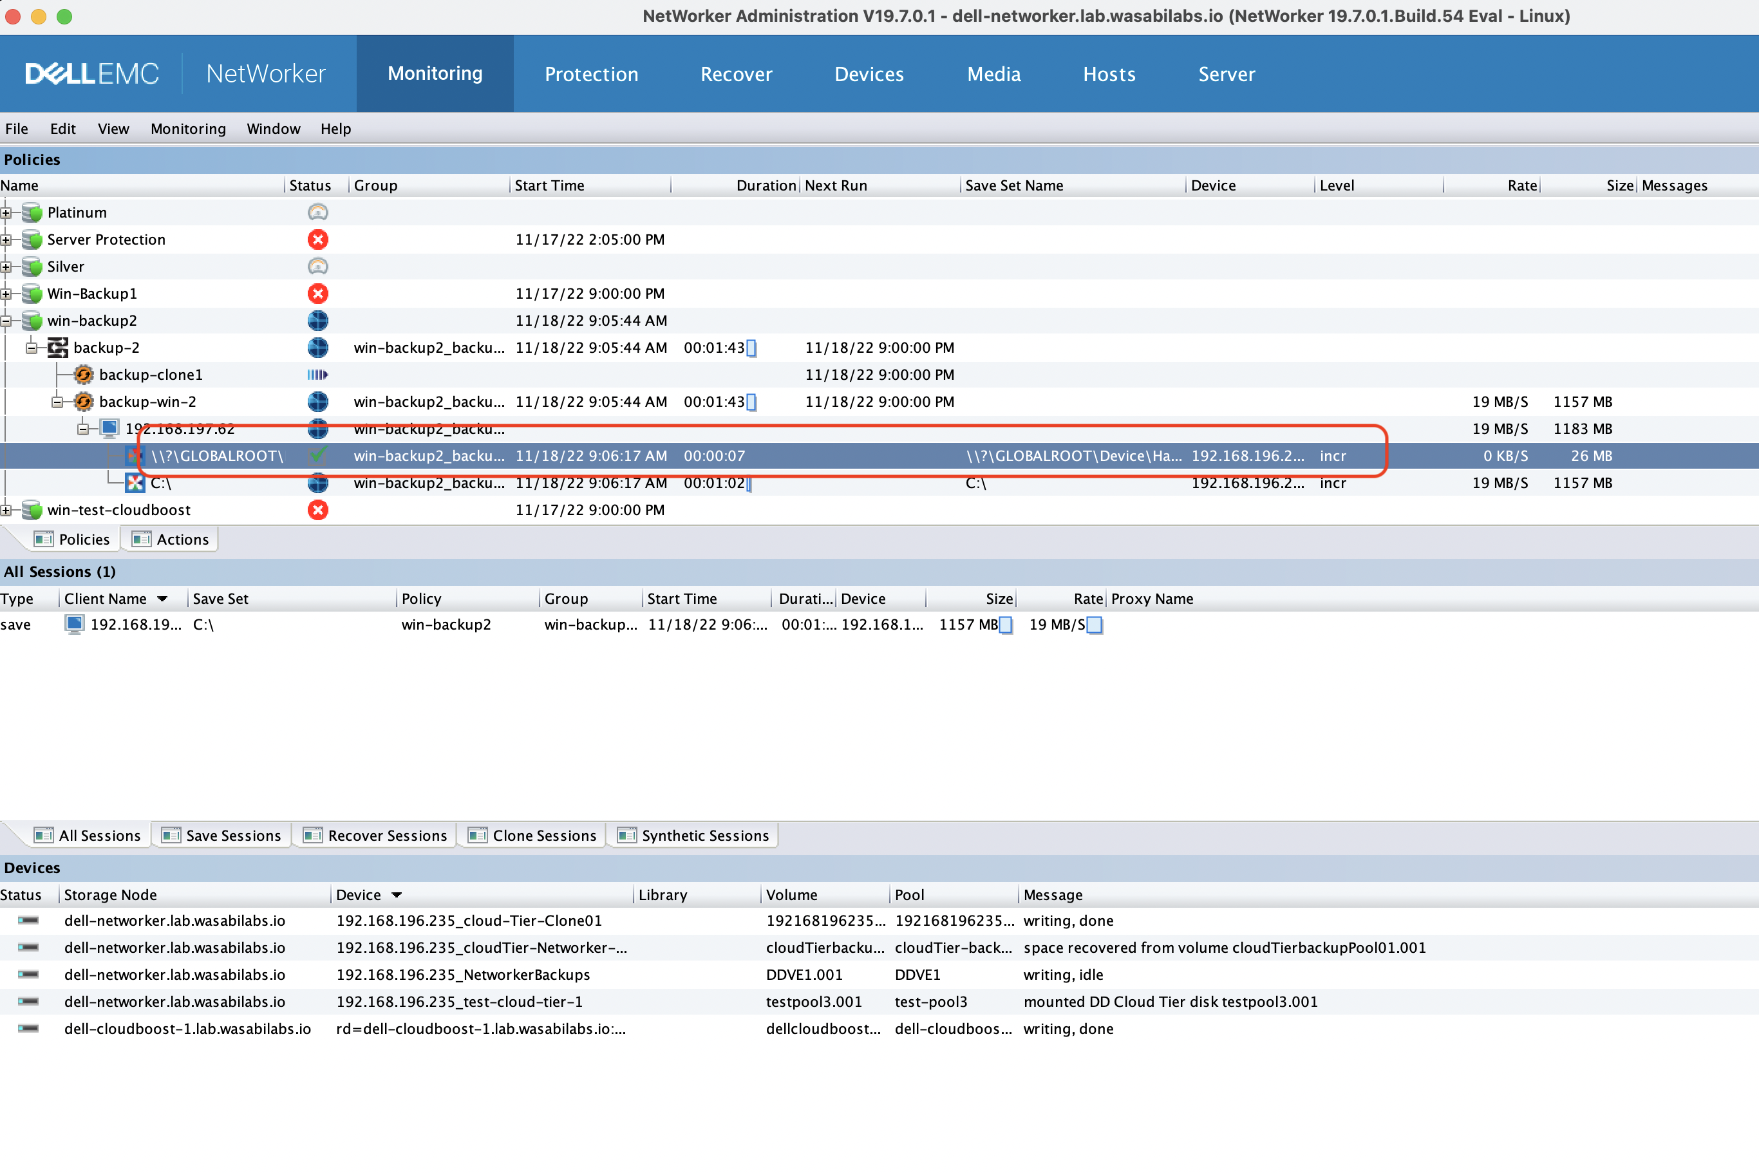
Task: Switch to the Recover tab
Action: click(x=736, y=74)
